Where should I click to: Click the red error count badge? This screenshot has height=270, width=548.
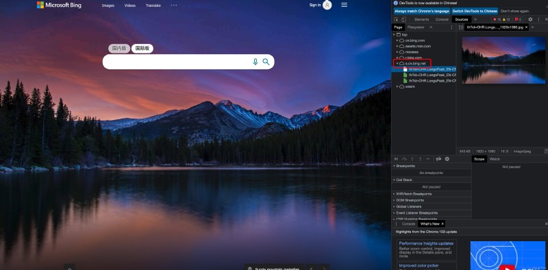click(x=497, y=20)
